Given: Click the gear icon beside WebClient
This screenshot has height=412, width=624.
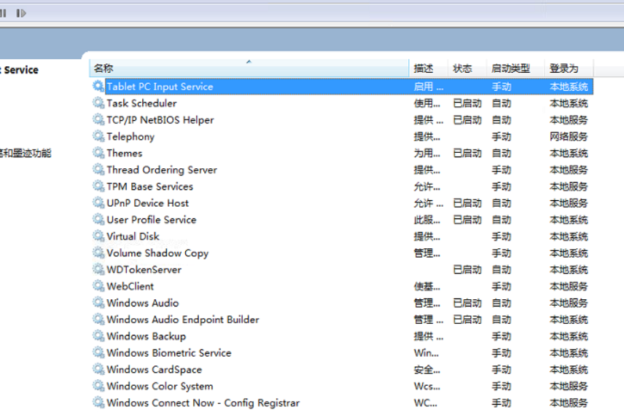Looking at the screenshot, I should coord(98,286).
